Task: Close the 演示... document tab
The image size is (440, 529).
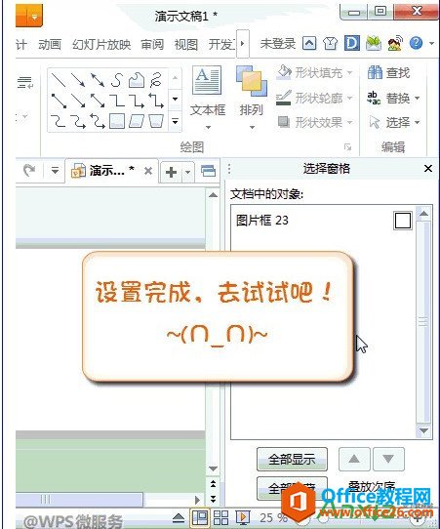Action: [148, 171]
